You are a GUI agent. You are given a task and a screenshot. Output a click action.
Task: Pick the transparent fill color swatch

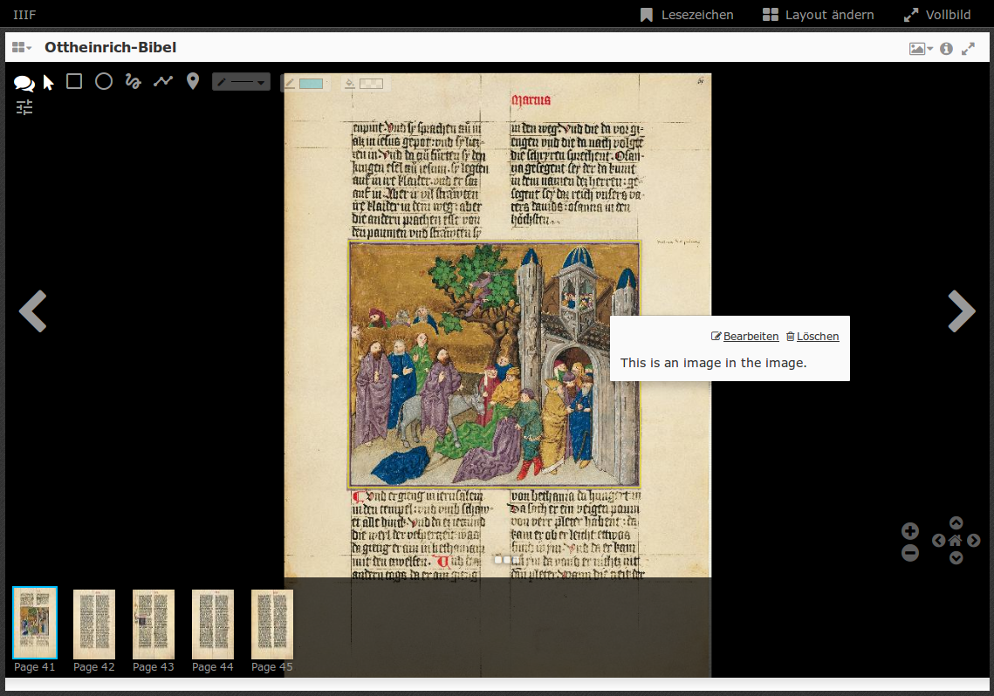point(371,84)
